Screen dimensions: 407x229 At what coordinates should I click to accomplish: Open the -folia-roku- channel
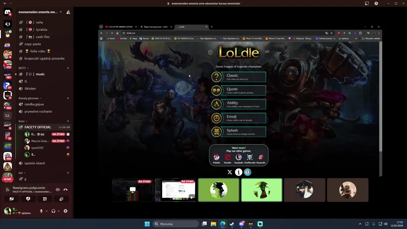[x=45, y=51]
